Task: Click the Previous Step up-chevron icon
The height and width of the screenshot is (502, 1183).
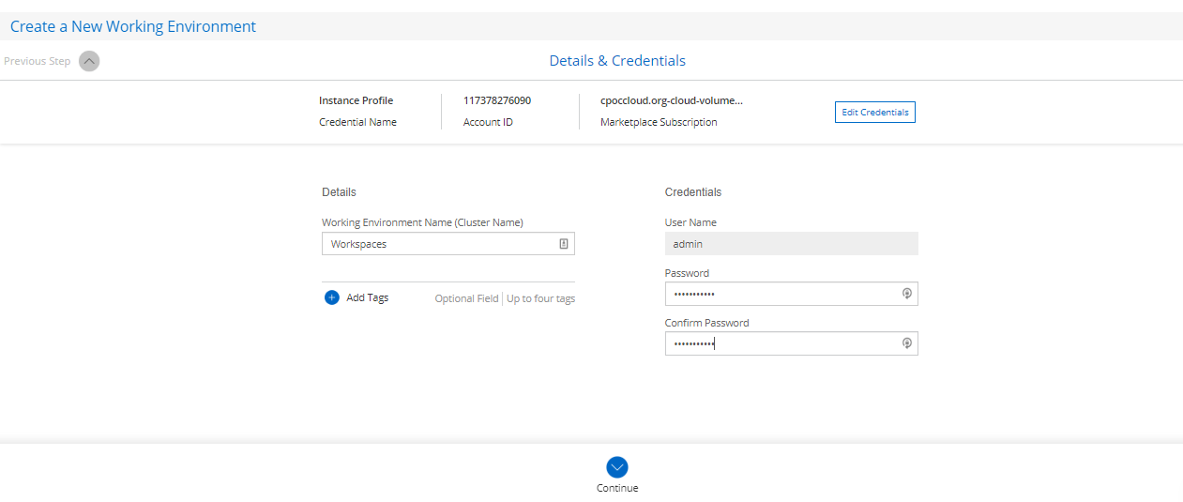Action: pos(89,61)
